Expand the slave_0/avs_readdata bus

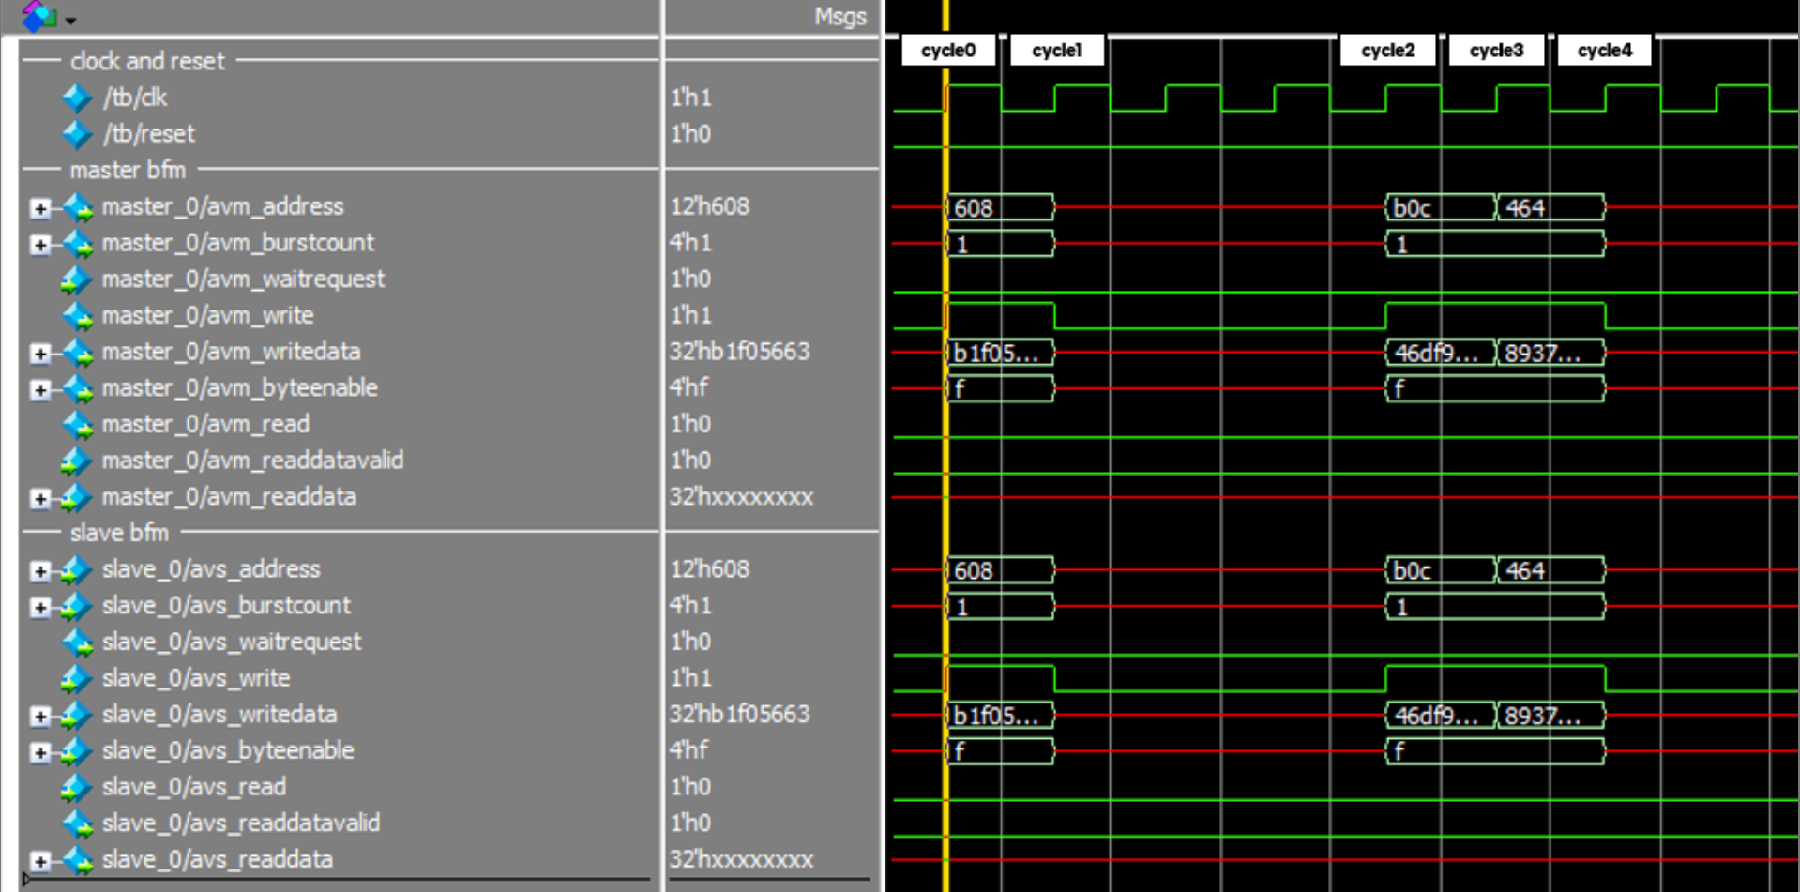(x=39, y=860)
